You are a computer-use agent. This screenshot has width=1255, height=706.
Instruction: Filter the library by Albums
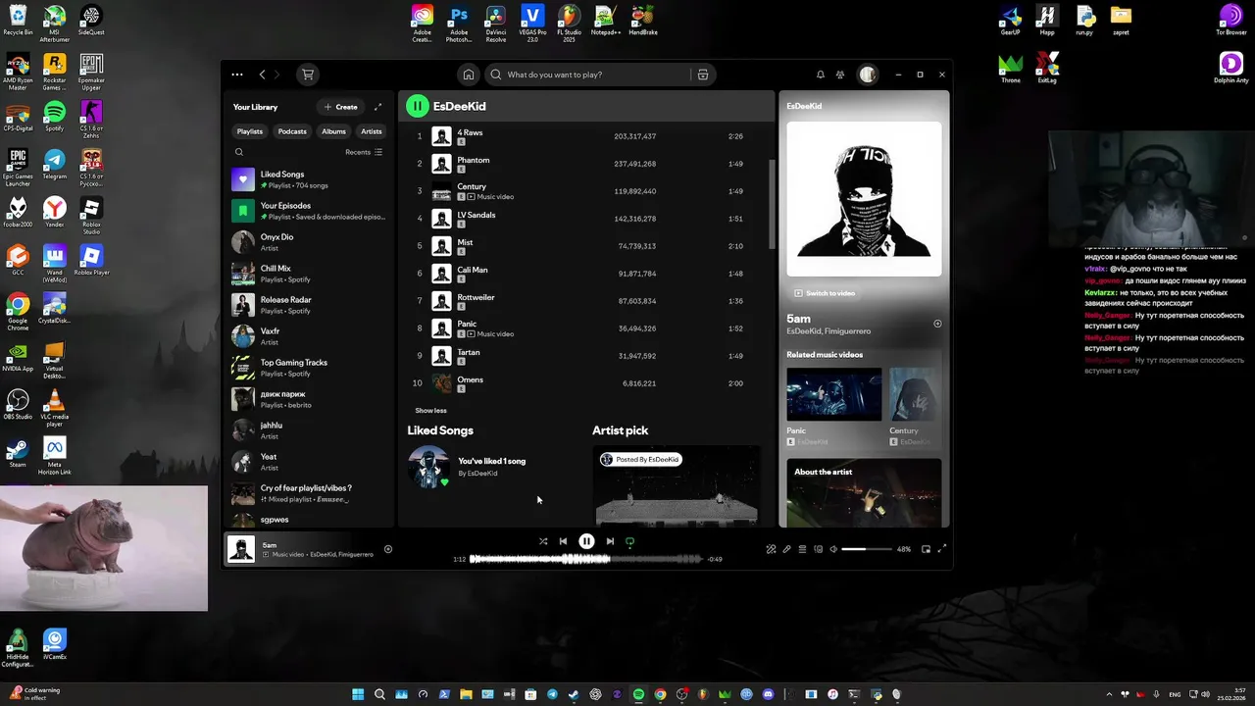[334, 131]
